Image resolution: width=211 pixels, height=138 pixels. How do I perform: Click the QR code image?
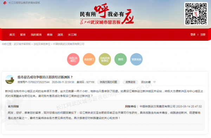point(196,14)
